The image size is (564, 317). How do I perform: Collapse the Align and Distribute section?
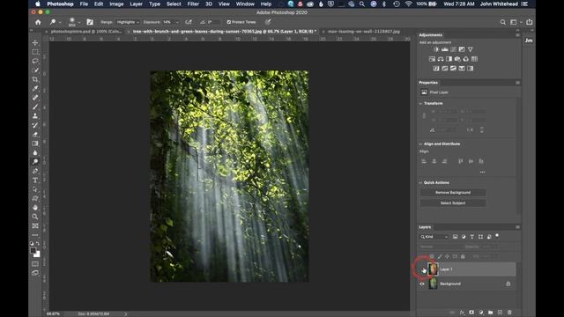[x=420, y=144]
